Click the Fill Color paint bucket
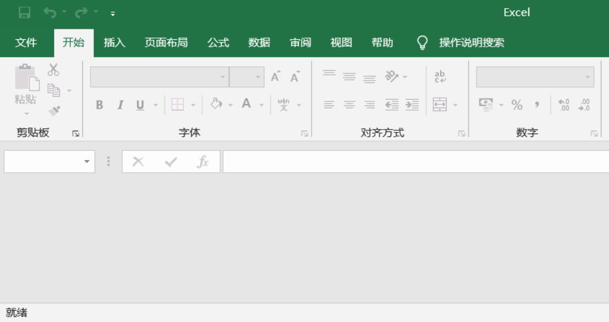 [x=216, y=104]
